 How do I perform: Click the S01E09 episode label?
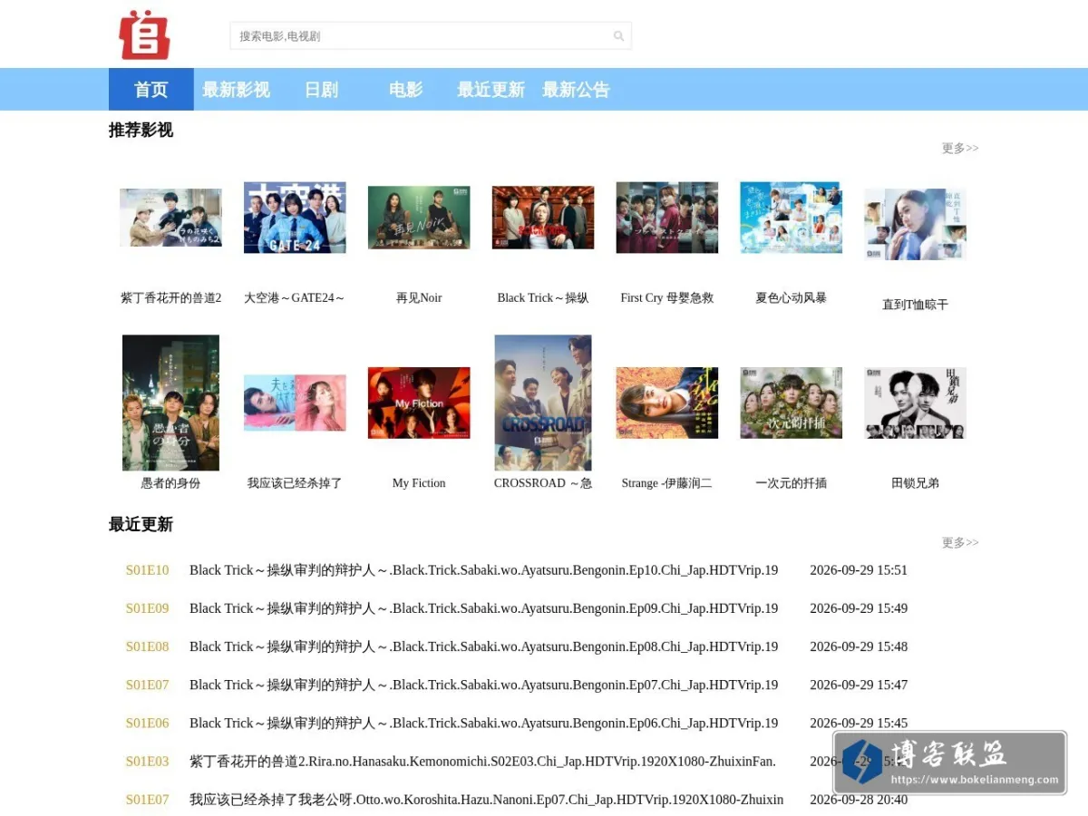pos(147,608)
